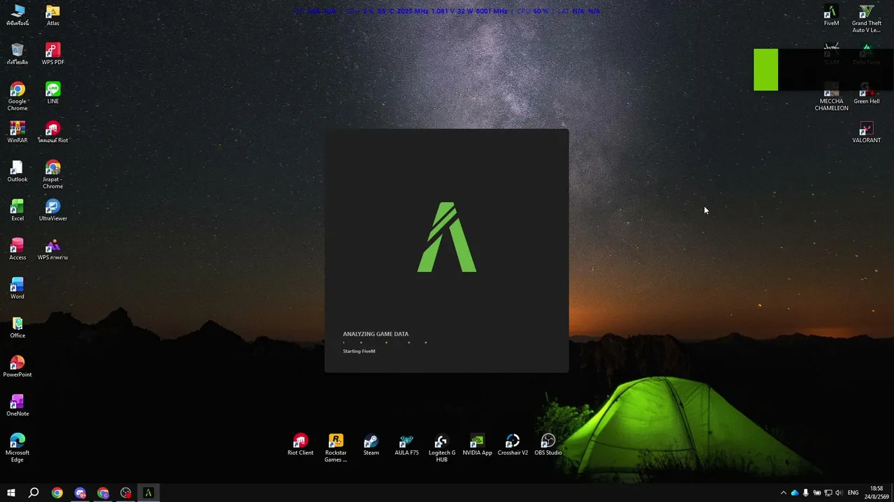
Task: Click the FiveM logo in the launcher
Action: (x=447, y=237)
